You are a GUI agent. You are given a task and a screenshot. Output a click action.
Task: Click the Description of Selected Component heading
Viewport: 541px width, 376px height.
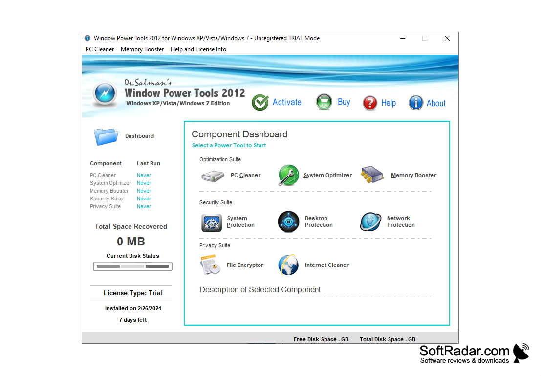tap(260, 289)
